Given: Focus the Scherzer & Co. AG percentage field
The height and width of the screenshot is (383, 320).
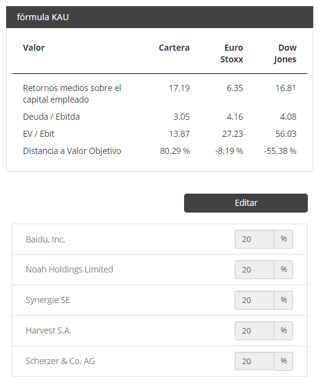Looking at the screenshot, I should pyautogui.click(x=254, y=361).
